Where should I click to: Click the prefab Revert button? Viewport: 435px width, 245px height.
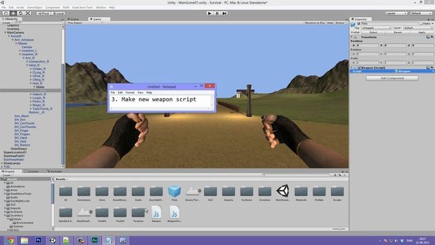(x=398, y=33)
